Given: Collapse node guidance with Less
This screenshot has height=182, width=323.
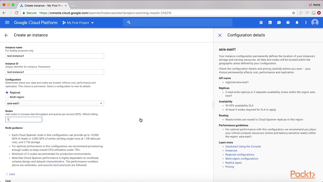Looking at the screenshot, I should 10,174.
